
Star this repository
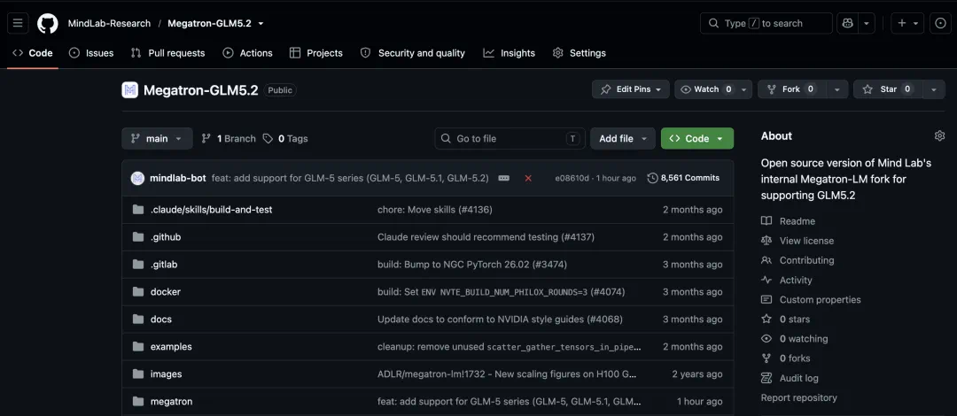[887, 89]
